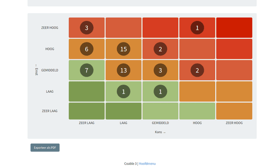Screen dimensions: 280x168
Task: Select the 13 risks bubble
Action: tap(123, 70)
